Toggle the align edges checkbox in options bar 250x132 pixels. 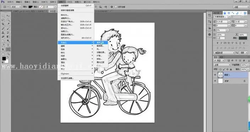coord(116,7)
